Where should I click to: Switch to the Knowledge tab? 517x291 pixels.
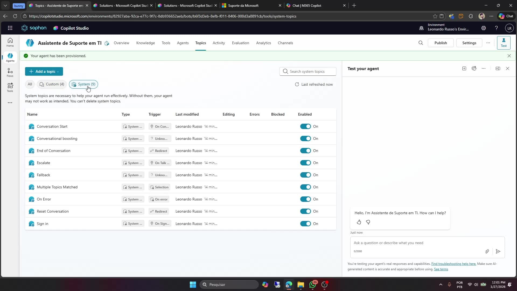tap(145, 43)
